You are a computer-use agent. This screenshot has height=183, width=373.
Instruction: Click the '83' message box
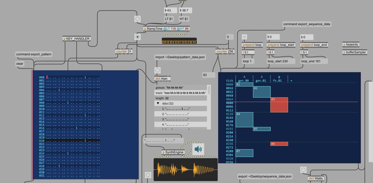click(x=209, y=75)
